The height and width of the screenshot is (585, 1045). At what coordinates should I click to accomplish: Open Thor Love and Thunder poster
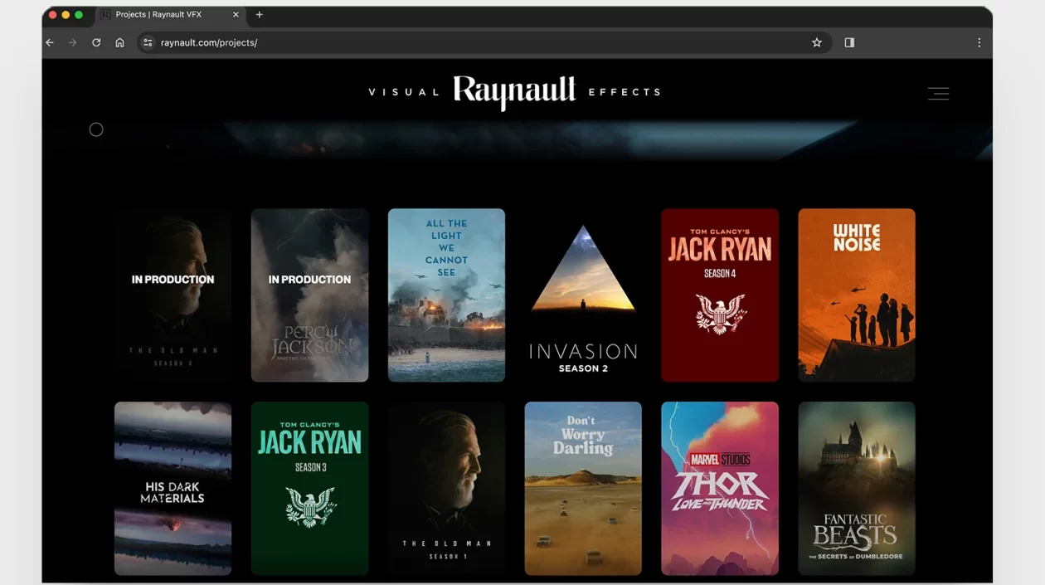(x=720, y=489)
